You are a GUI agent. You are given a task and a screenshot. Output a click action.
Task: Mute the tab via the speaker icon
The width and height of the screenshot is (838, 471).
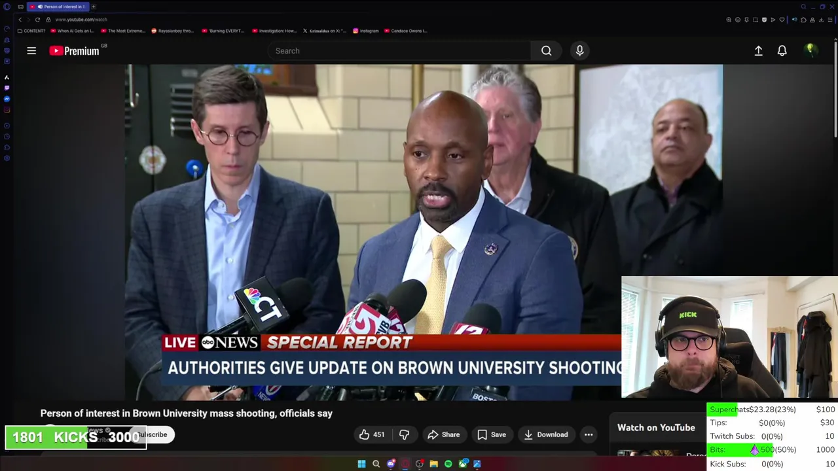[x=41, y=7]
